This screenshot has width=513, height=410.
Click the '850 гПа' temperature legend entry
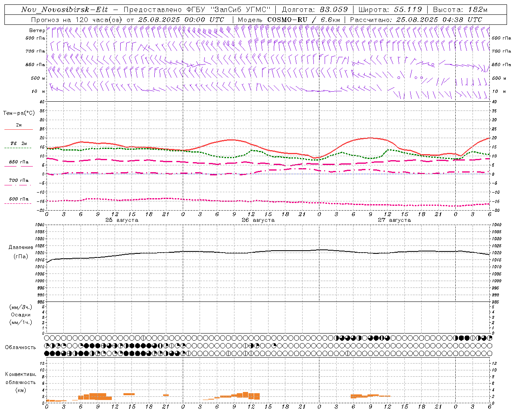(x=18, y=162)
